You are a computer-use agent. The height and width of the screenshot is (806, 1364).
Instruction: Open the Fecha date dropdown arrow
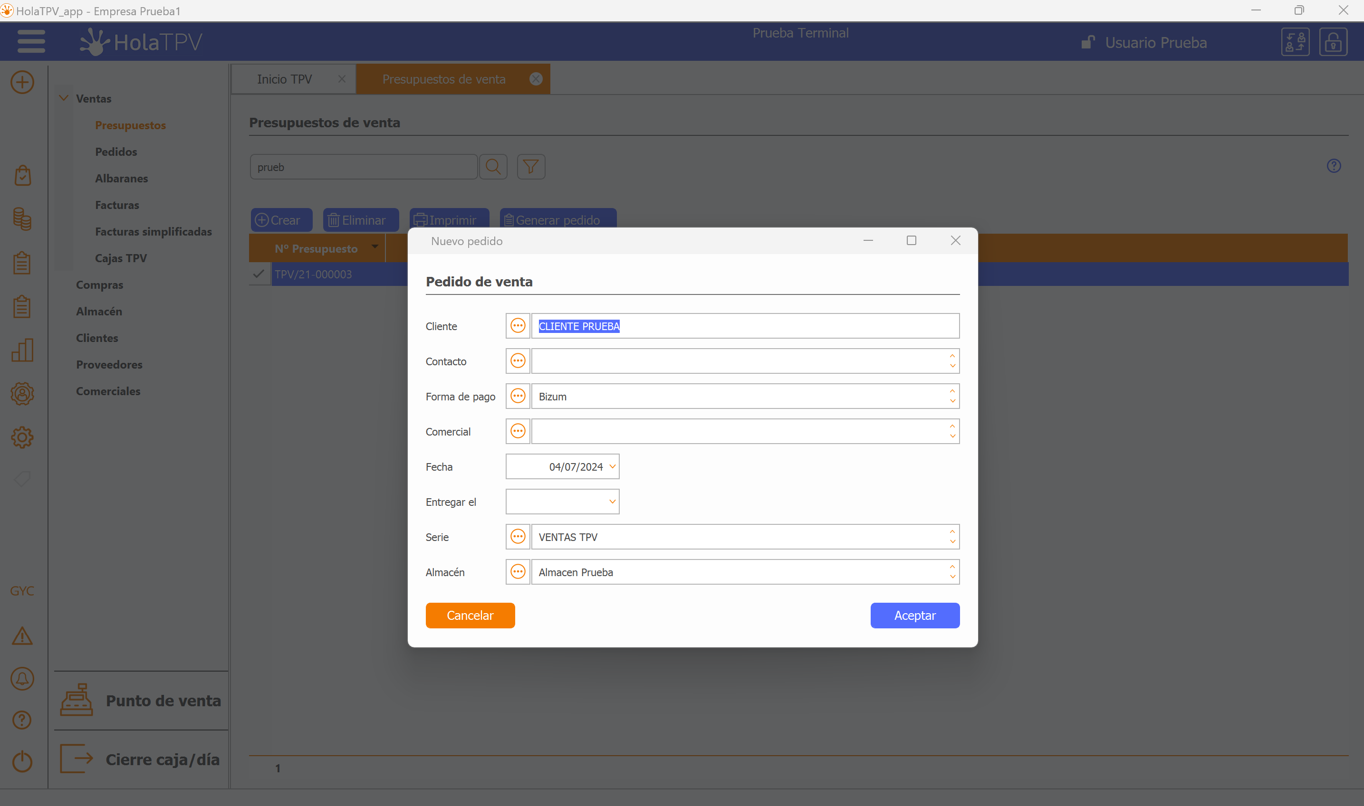coord(613,466)
